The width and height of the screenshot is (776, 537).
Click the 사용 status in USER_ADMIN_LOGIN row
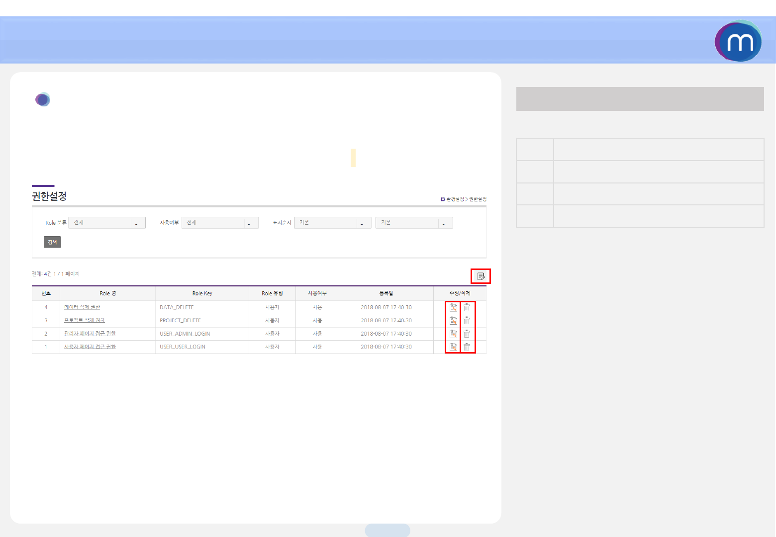tap(317, 334)
